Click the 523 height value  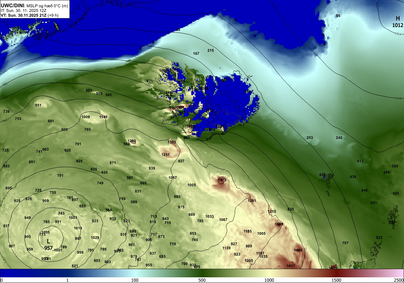(x=379, y=238)
